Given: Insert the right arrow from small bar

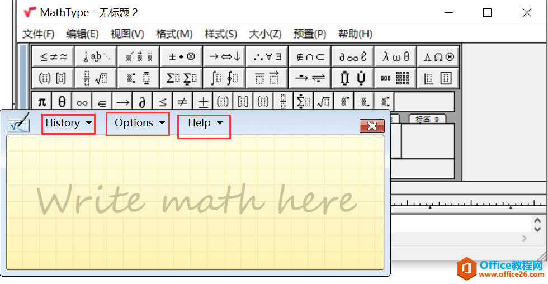Looking at the screenshot, I should pyautogui.click(x=122, y=102).
